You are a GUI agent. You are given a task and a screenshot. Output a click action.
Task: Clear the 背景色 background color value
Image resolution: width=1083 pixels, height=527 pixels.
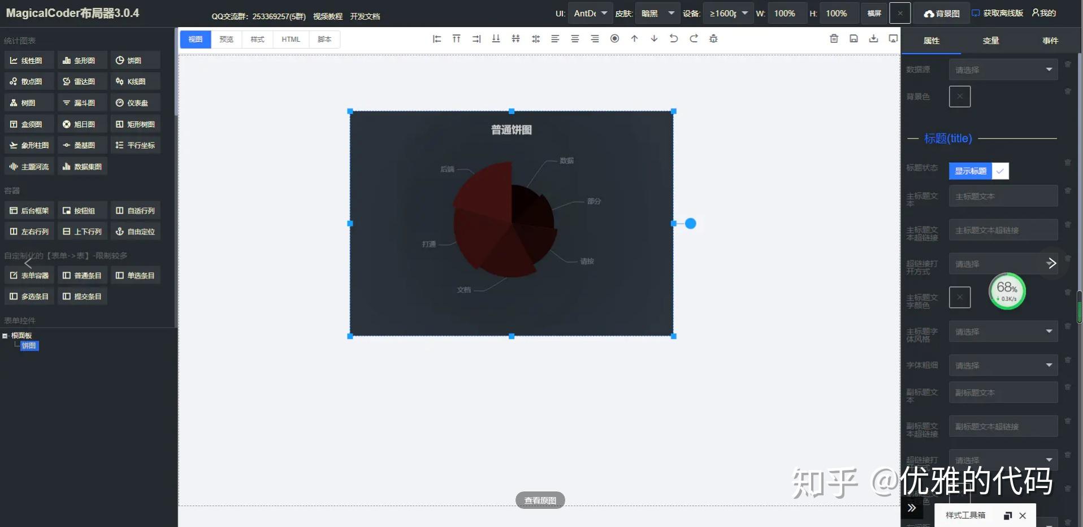pos(960,96)
